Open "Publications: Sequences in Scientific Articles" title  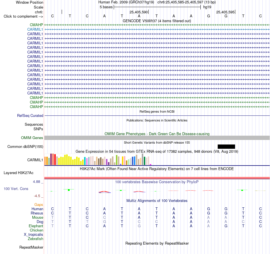pyautogui.click(x=157, y=120)
